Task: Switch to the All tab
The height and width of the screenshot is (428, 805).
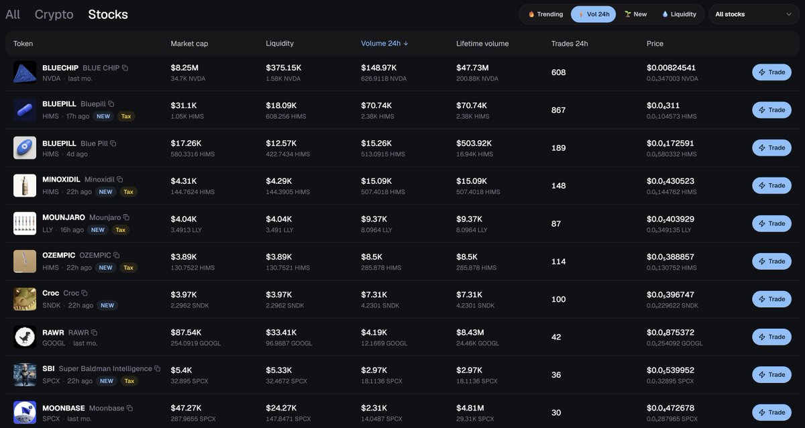Action: (13, 14)
